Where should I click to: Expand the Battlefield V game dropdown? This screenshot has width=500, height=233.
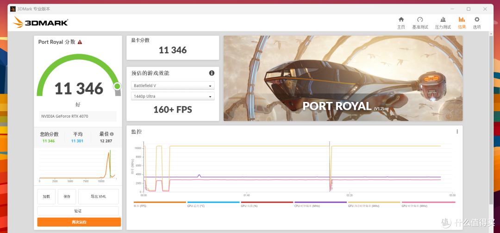coord(173,86)
